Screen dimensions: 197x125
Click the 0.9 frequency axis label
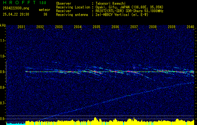[3, 72]
